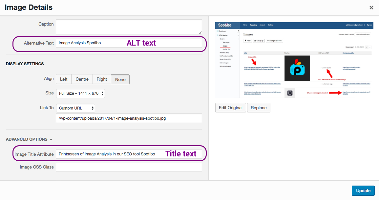Click the Caption text area

[x=129, y=27]
